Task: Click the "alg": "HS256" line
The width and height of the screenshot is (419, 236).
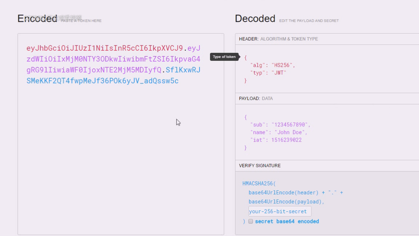Action: 273,65
